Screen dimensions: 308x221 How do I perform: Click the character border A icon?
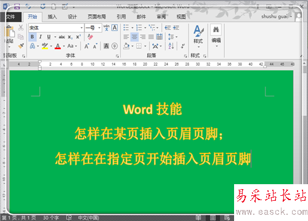click(115, 28)
